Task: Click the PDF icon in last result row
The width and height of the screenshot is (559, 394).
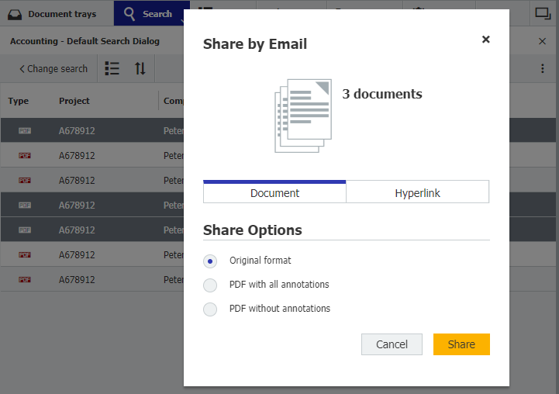Action: click(x=24, y=279)
